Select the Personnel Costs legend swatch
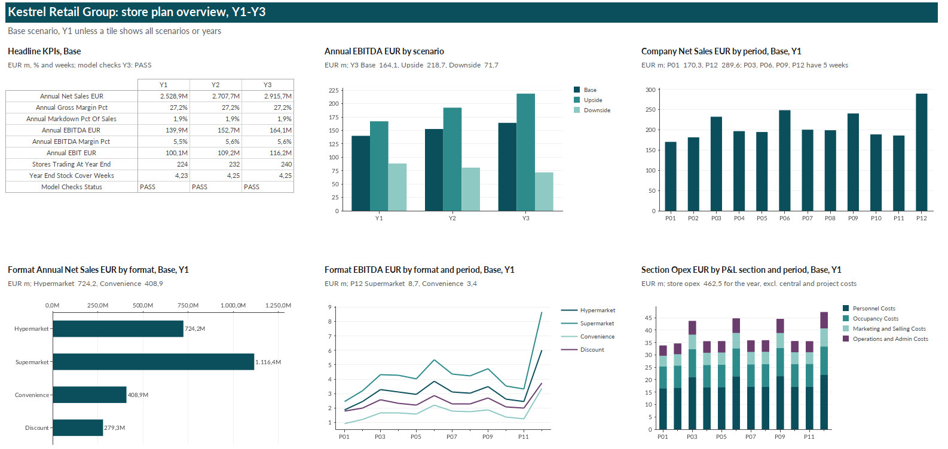This screenshot has width=948, height=449. click(x=846, y=309)
